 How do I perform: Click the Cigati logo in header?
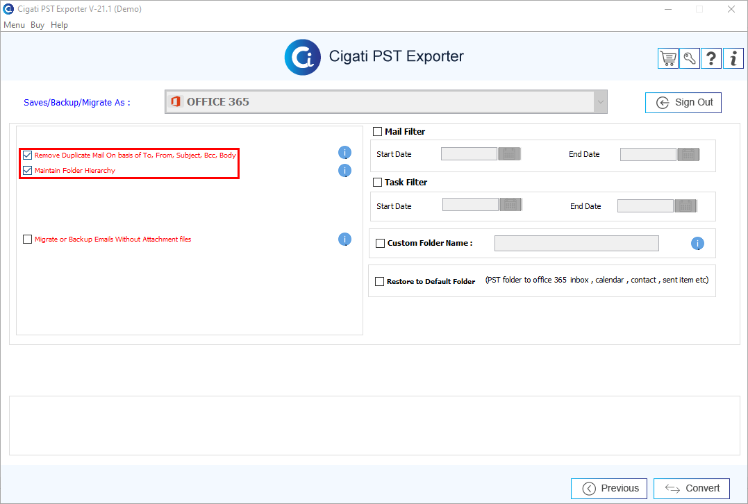pyautogui.click(x=302, y=57)
